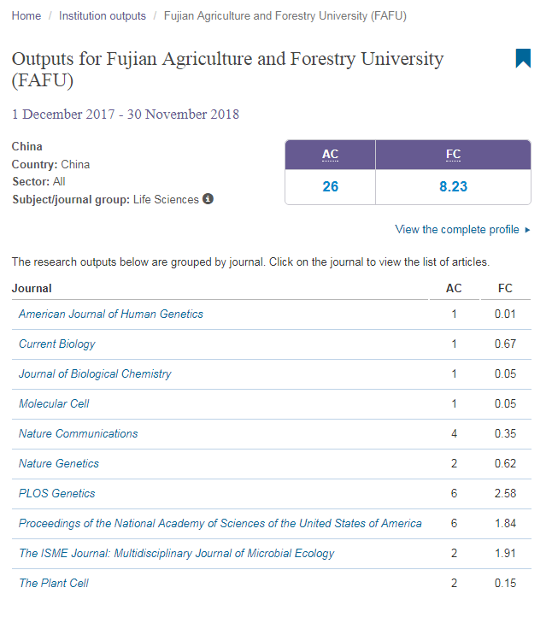Open View the complete profile link
552x617 pixels.
click(457, 230)
